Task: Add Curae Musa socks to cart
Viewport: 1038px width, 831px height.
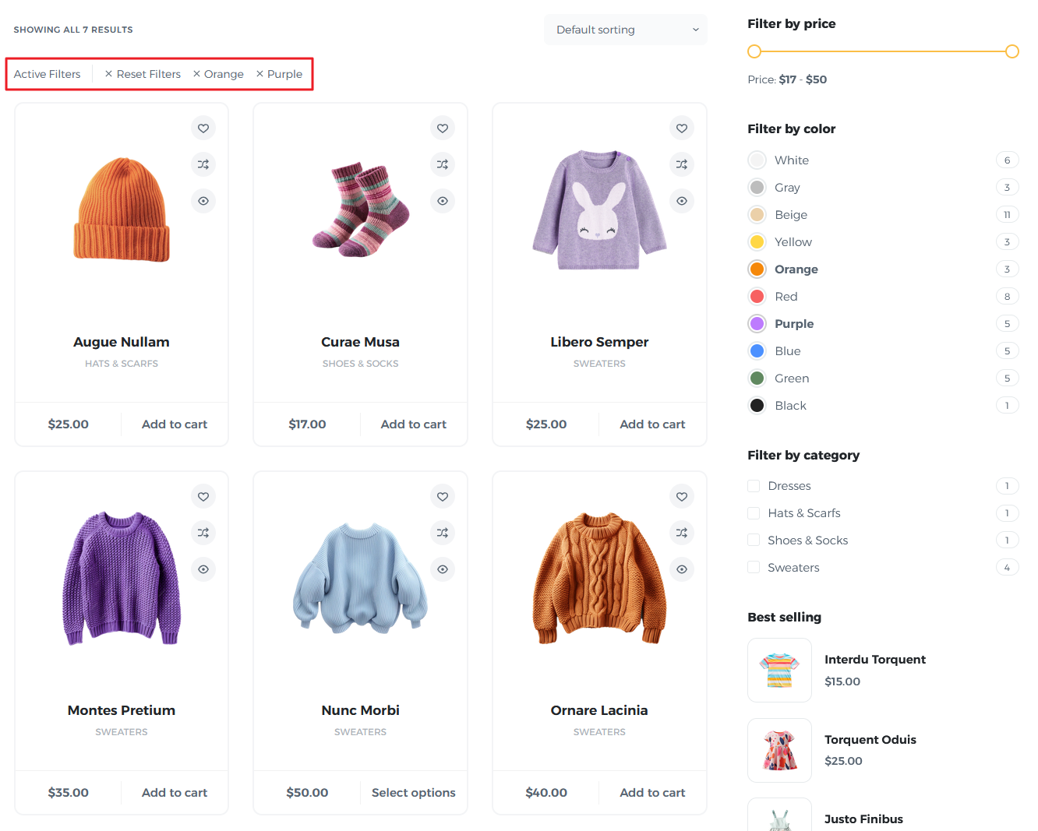Action: click(414, 424)
